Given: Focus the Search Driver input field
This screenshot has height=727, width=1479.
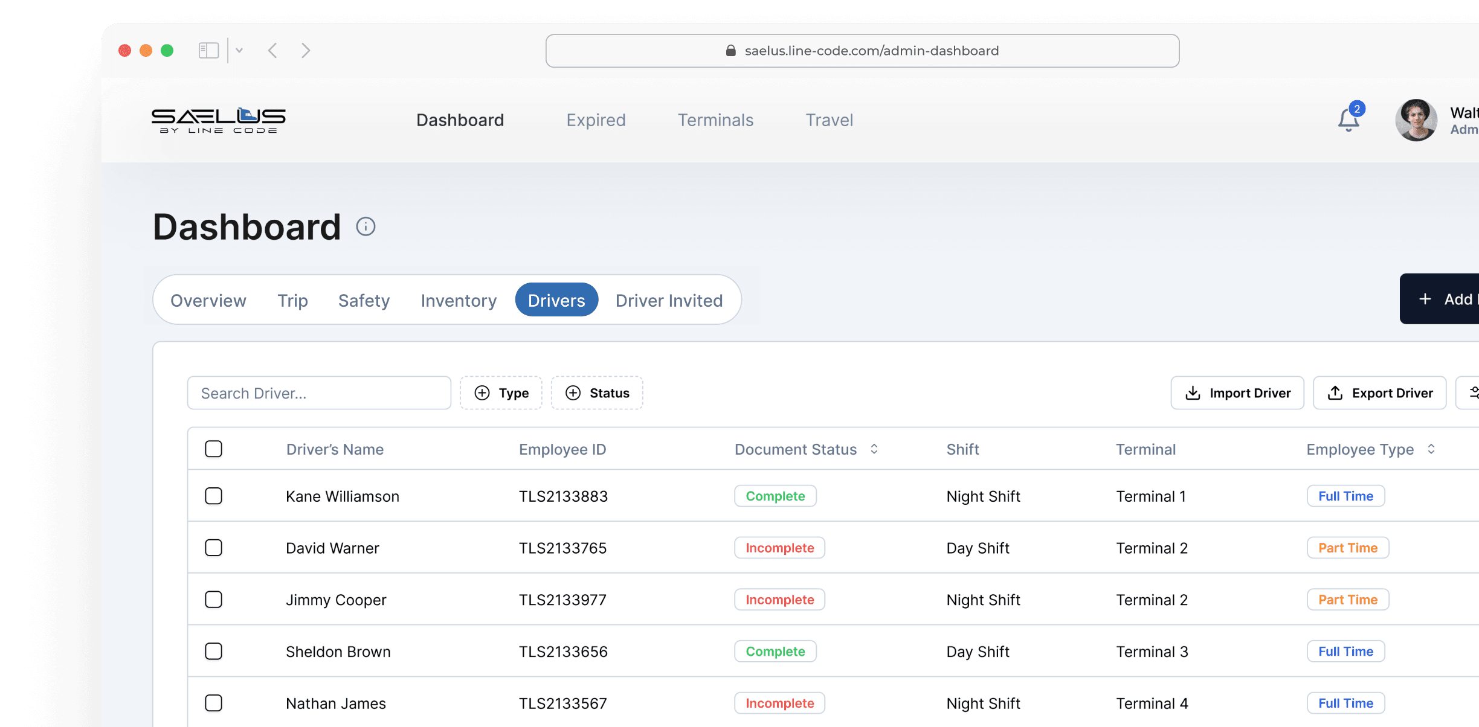Looking at the screenshot, I should (x=319, y=393).
